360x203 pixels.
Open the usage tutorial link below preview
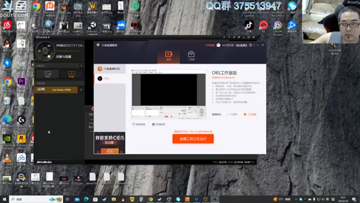(x=158, y=125)
